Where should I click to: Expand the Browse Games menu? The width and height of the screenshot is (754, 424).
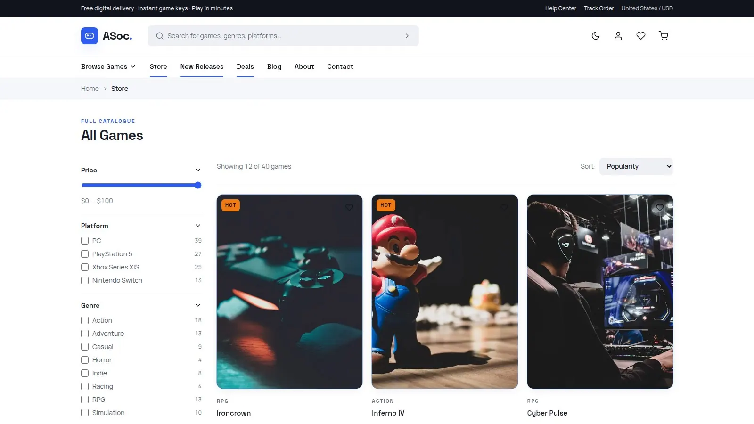[x=108, y=66]
